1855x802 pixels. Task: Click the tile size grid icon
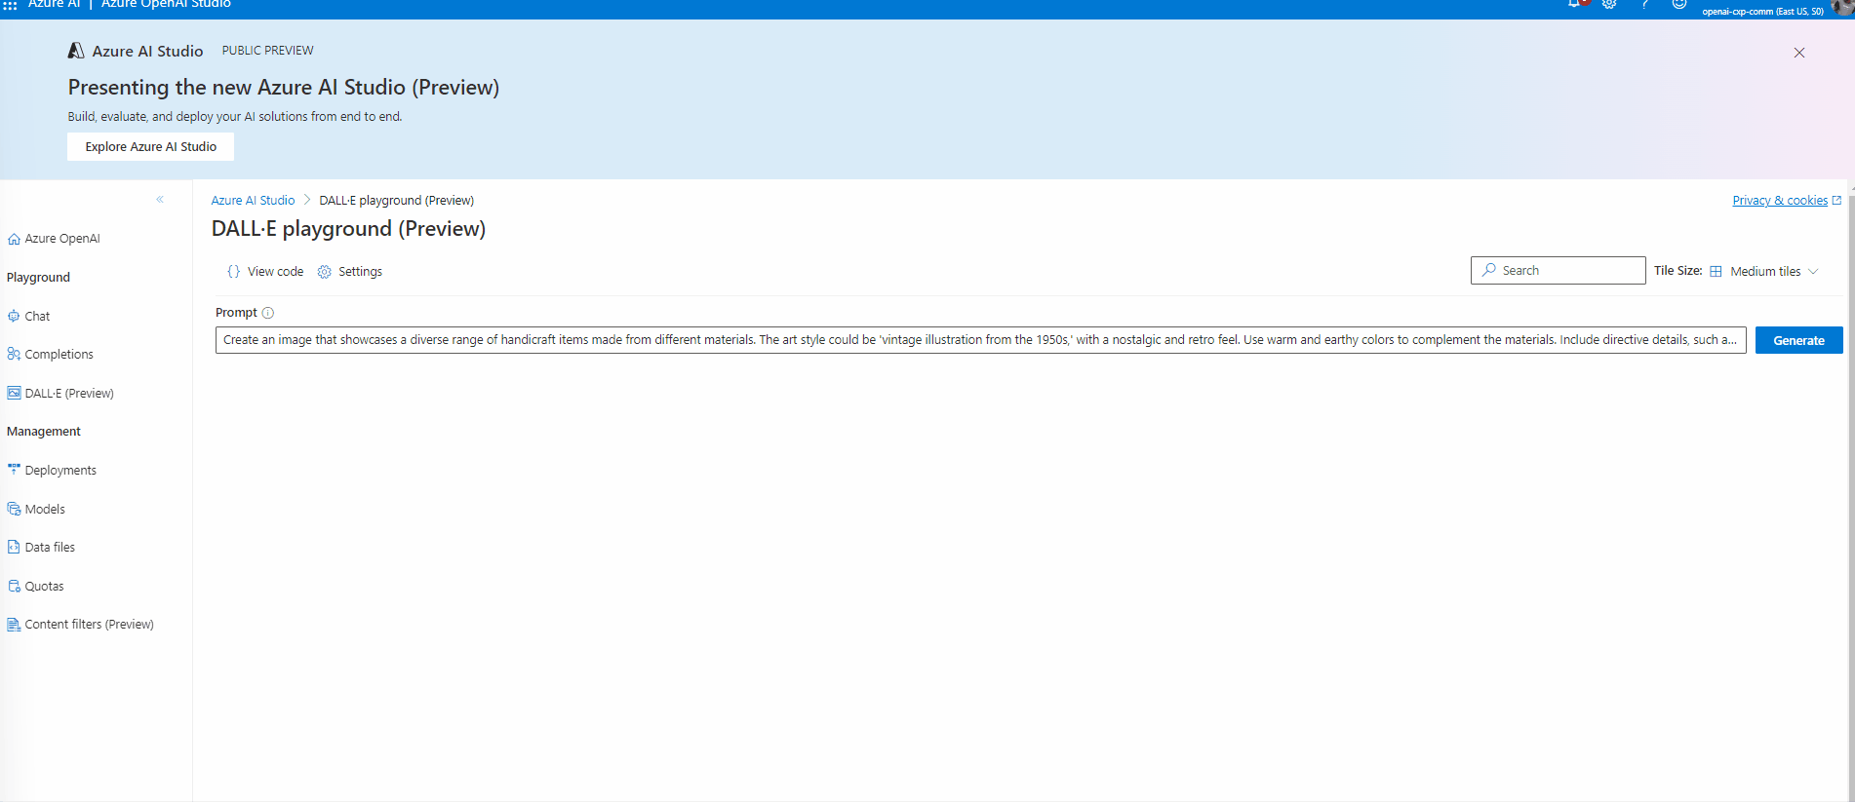(1716, 272)
